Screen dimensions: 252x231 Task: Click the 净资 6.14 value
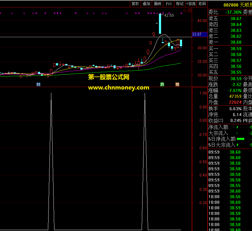tap(237, 115)
